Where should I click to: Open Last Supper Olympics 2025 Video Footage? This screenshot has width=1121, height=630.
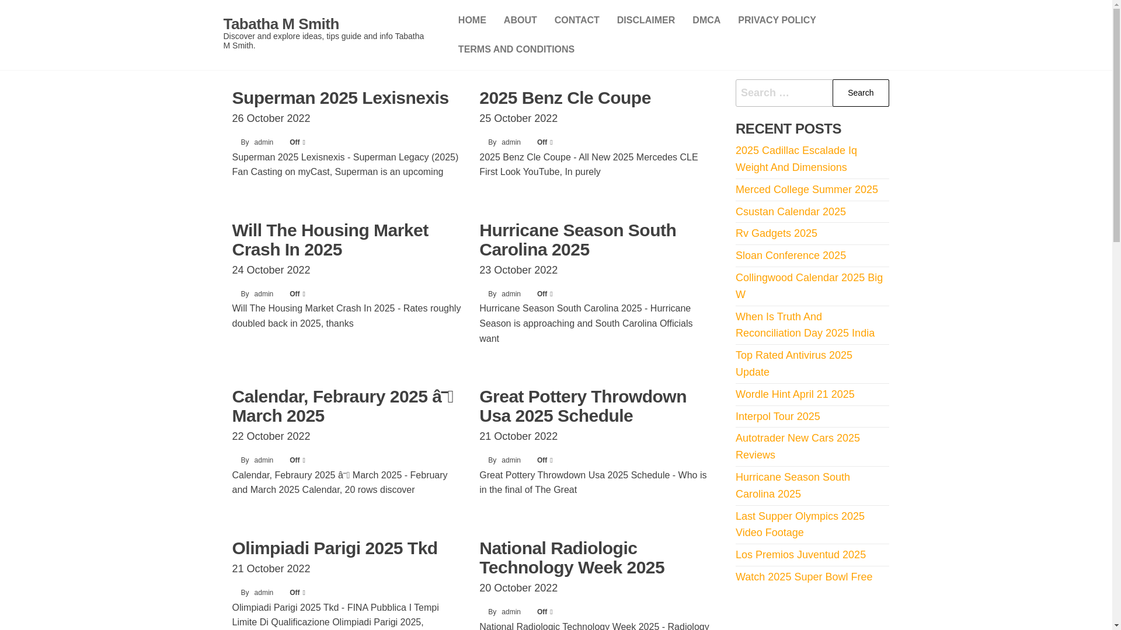pos(800,524)
